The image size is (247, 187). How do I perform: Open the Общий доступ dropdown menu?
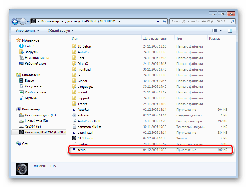(61, 31)
